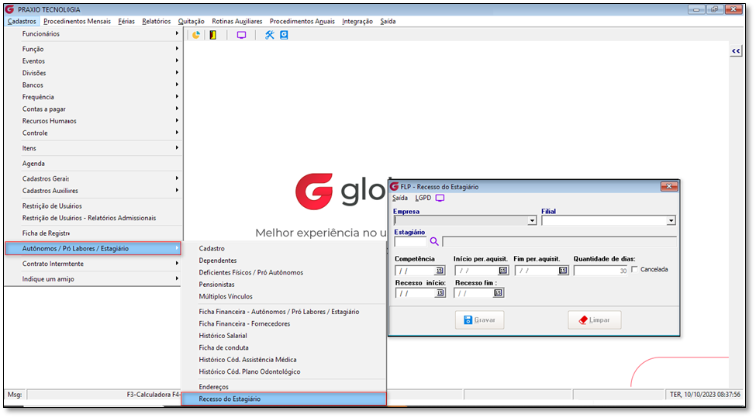Click the Limpar button
The width and height of the screenshot is (756, 418).
(595, 320)
